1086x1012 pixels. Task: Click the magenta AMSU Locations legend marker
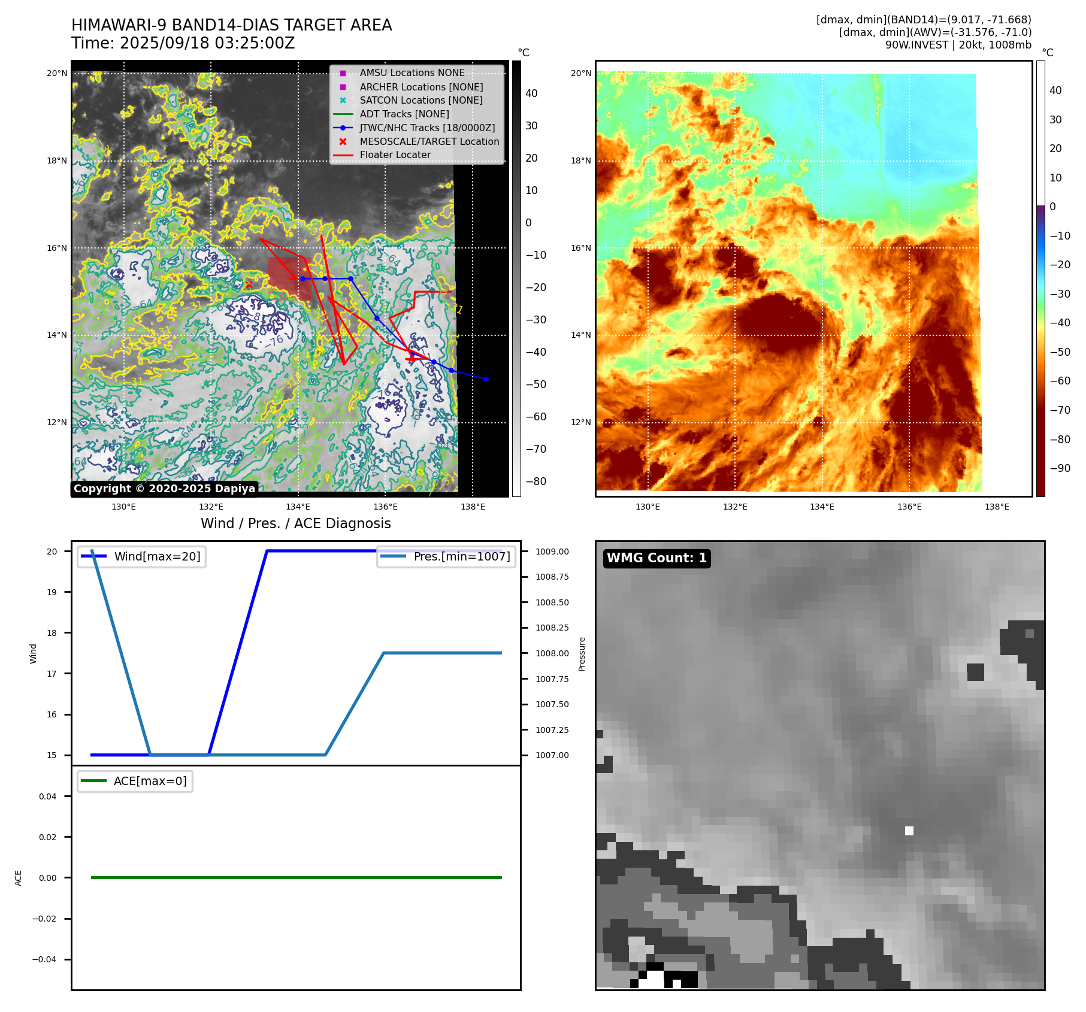(x=343, y=73)
